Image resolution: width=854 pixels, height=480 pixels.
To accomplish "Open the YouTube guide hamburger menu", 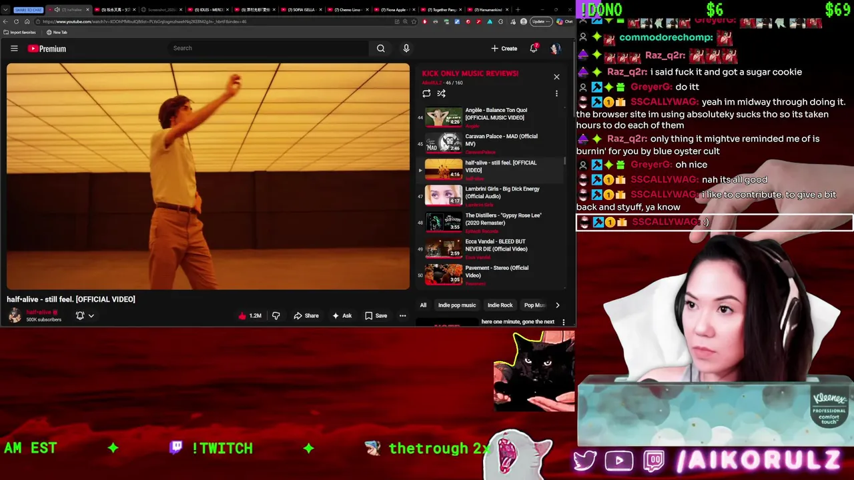I will [14, 48].
